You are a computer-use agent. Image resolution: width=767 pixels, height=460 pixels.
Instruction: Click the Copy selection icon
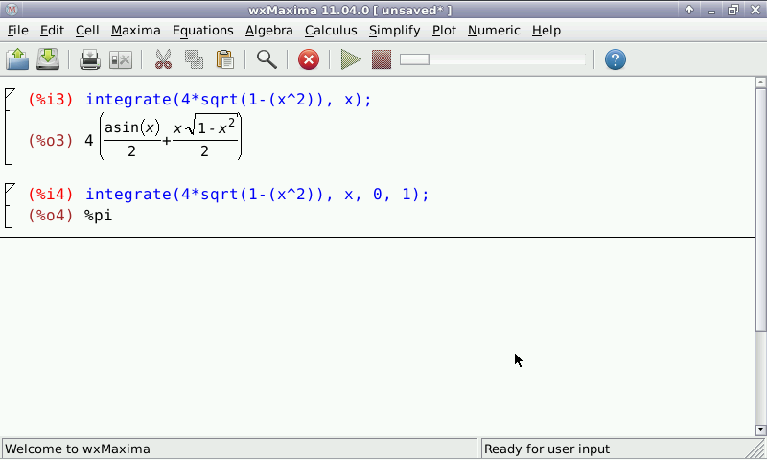pyautogui.click(x=194, y=60)
